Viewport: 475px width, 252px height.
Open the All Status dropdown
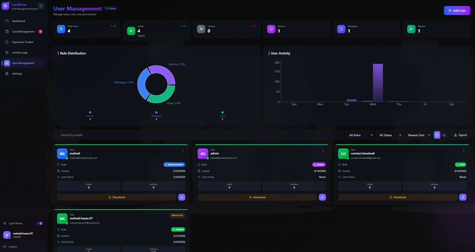388,135
